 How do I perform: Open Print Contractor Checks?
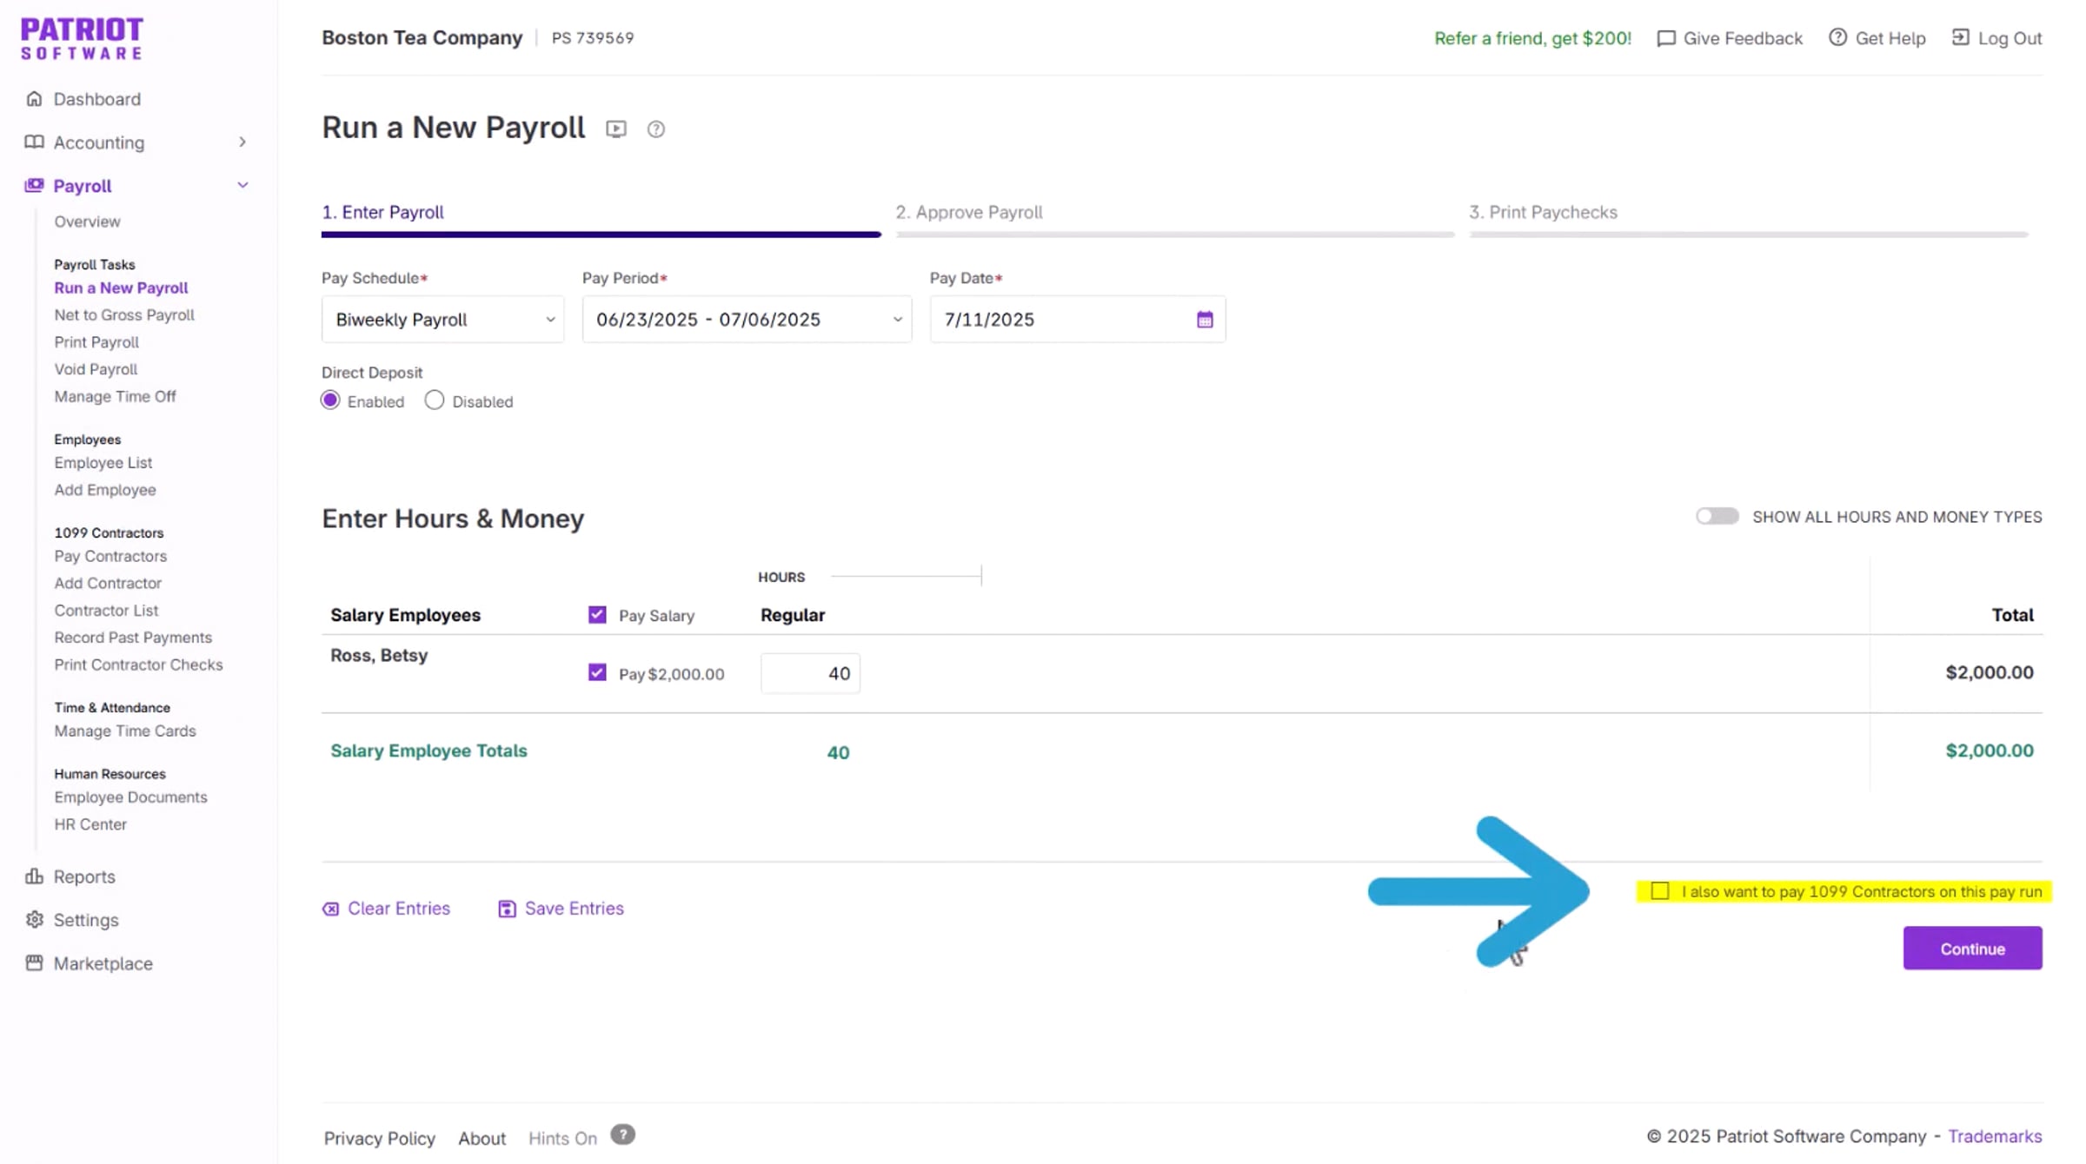pos(139,665)
